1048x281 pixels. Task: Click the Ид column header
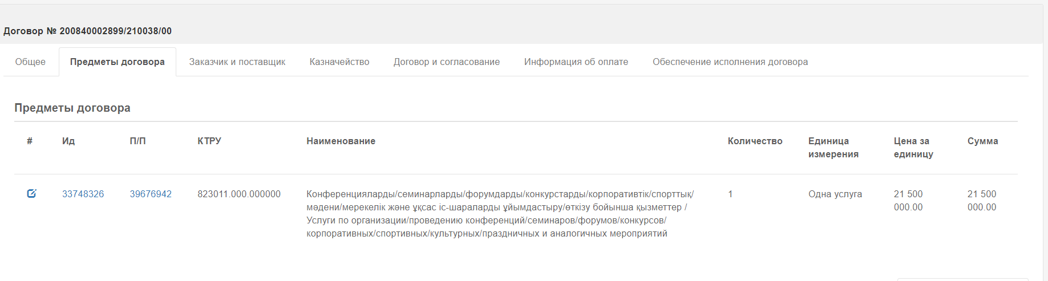[68, 141]
